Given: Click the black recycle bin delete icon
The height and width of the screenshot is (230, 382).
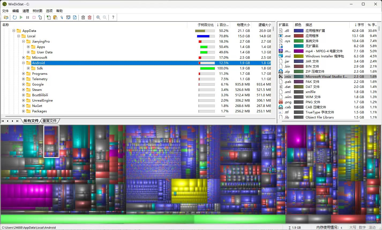Looking at the screenshot, I should point(83,17).
